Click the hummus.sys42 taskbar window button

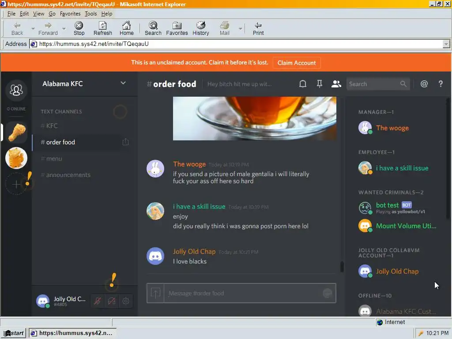(72, 333)
